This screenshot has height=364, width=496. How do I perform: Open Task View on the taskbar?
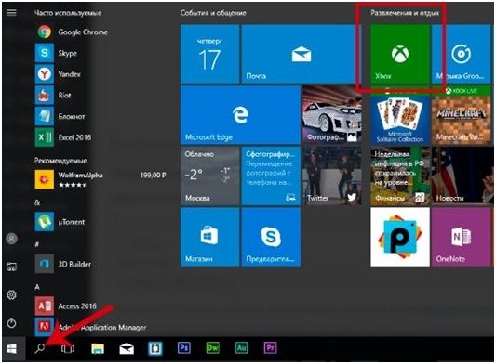pos(68,348)
